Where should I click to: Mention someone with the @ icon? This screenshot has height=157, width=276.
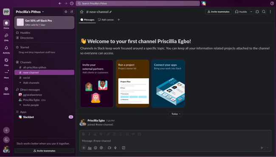(101, 148)
